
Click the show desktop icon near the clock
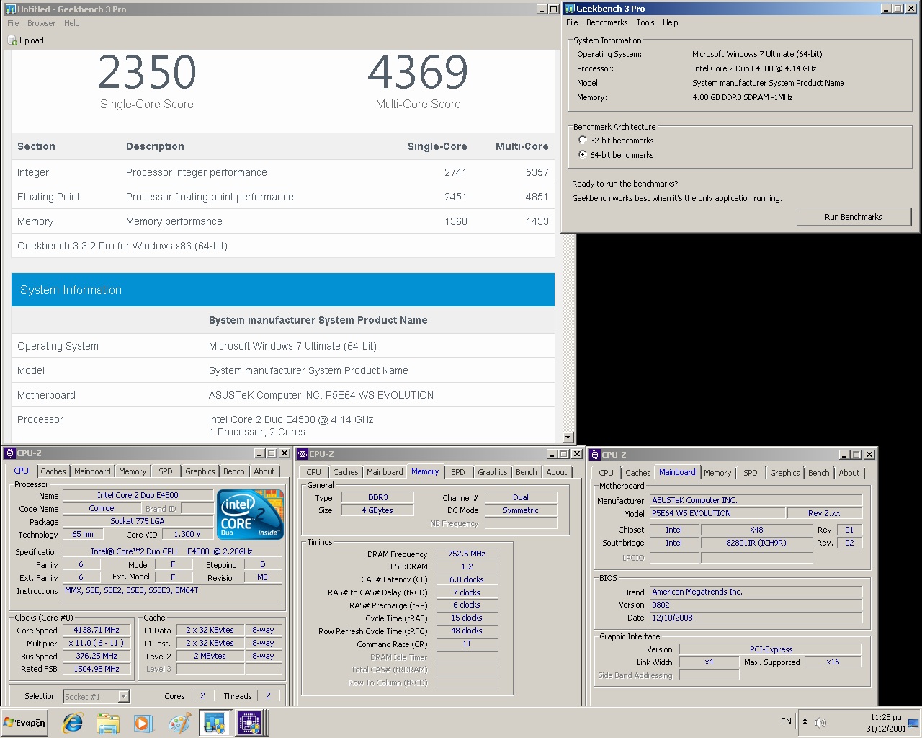[x=914, y=722]
